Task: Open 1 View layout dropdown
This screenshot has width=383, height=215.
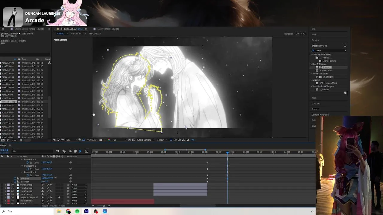Action: [x=162, y=140]
